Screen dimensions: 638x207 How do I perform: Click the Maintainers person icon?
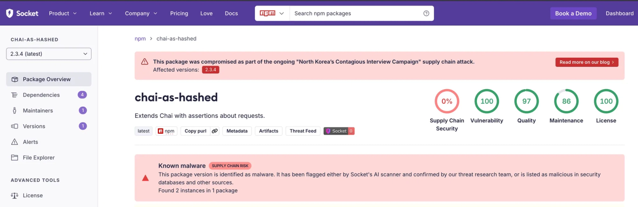coord(15,111)
